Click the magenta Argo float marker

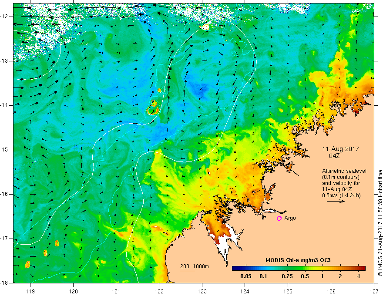pyautogui.click(x=279, y=219)
